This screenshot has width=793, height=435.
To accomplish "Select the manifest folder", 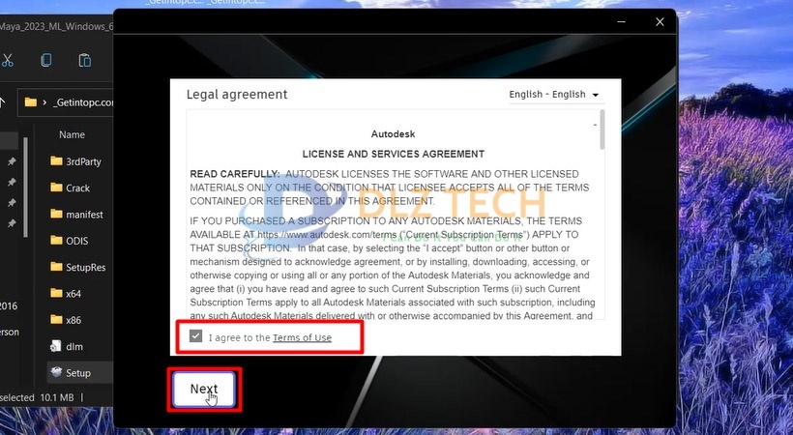I will click(76, 214).
